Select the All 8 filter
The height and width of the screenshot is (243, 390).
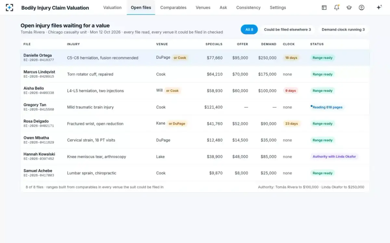click(x=249, y=29)
